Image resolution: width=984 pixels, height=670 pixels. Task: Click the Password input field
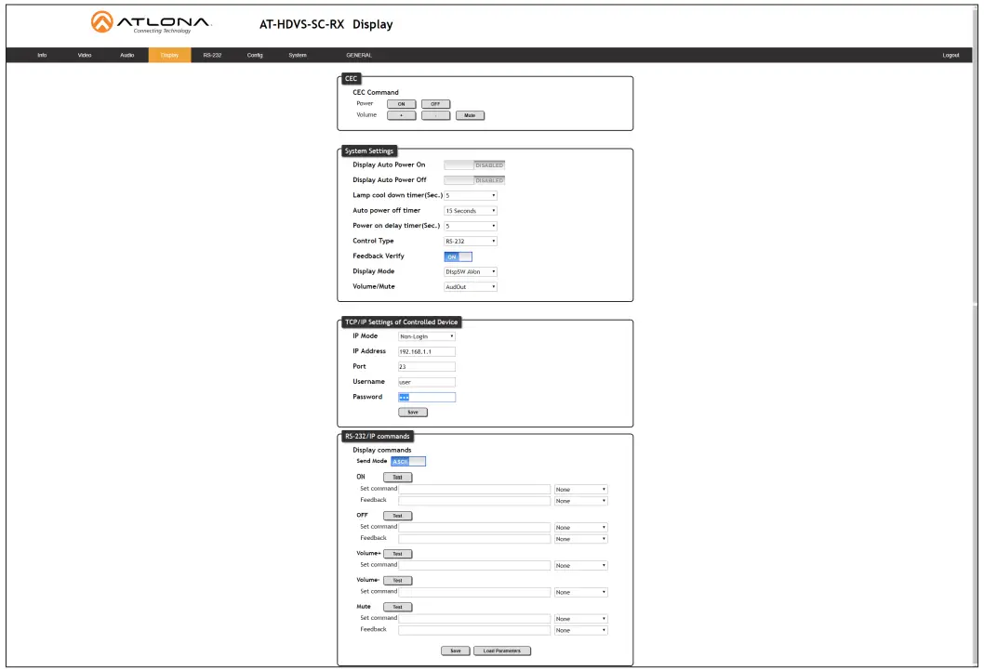[427, 398]
